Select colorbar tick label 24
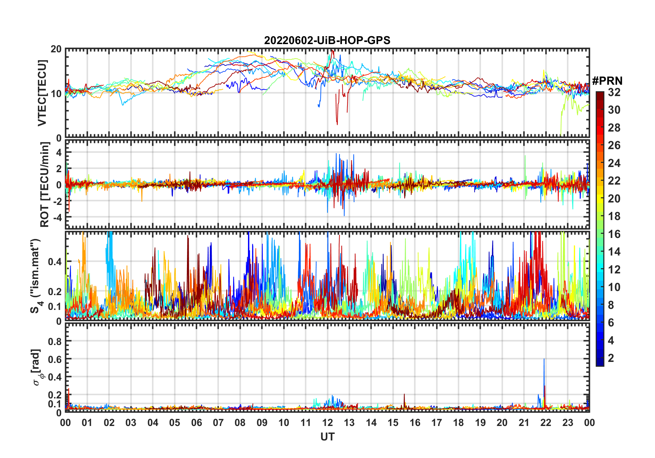This screenshot has height=458, width=655. click(x=614, y=163)
